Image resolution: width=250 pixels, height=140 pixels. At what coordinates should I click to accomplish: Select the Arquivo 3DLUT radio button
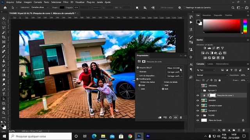click(x=138, y=68)
